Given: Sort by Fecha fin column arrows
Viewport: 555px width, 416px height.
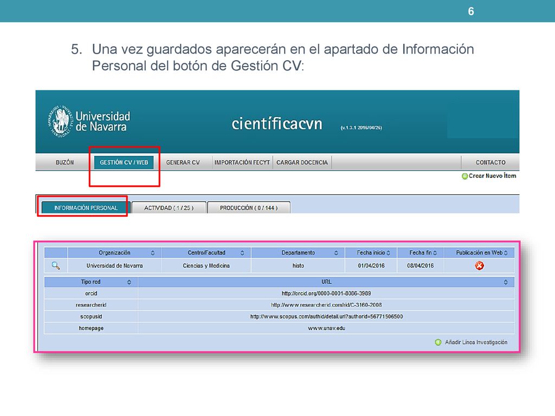Looking at the screenshot, I should pos(435,252).
